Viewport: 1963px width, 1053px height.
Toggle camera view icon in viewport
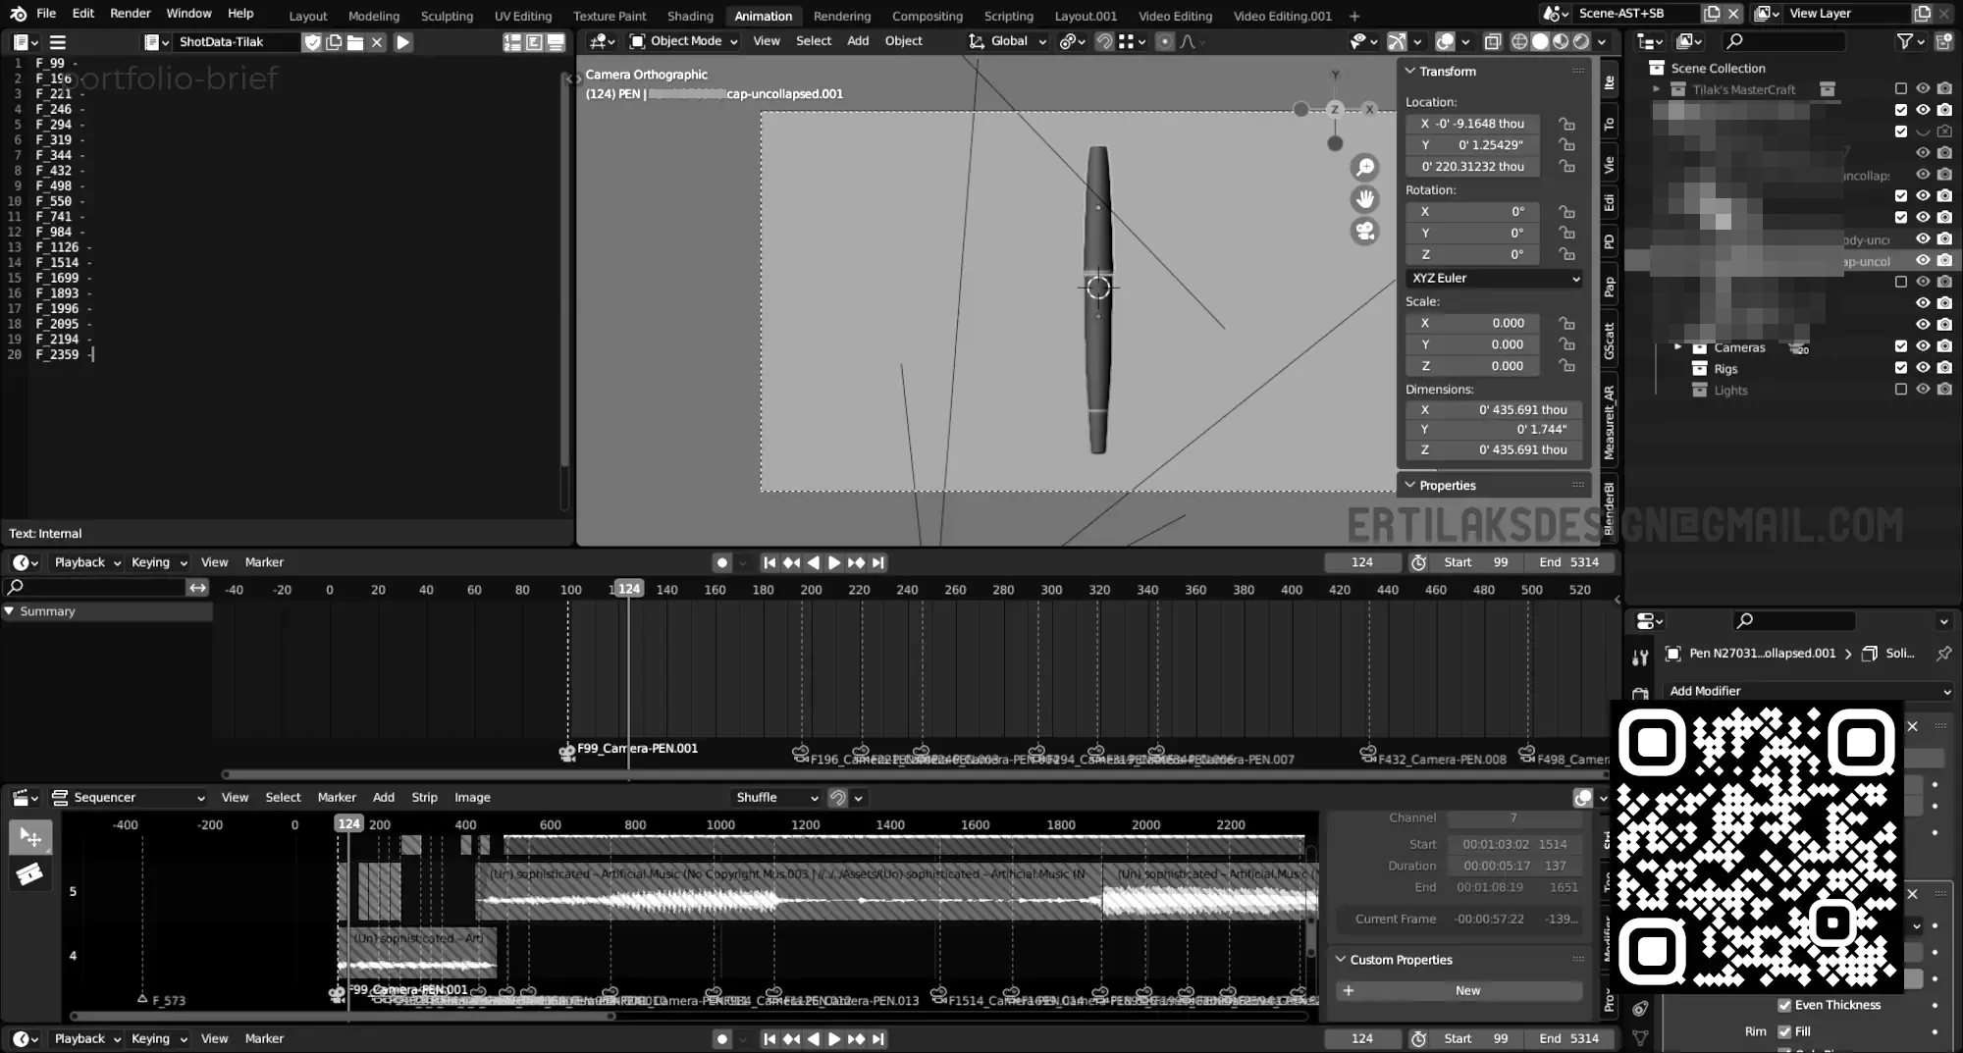pyautogui.click(x=1364, y=232)
